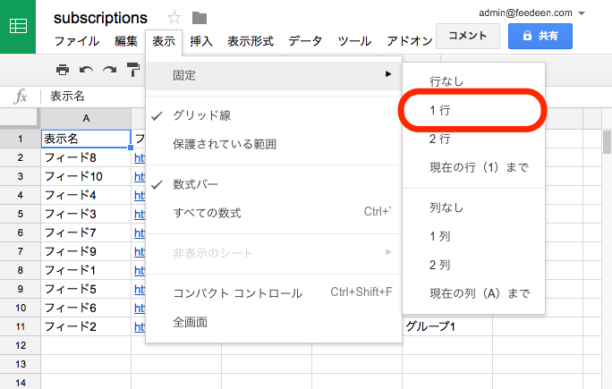Select column A header

click(x=86, y=118)
